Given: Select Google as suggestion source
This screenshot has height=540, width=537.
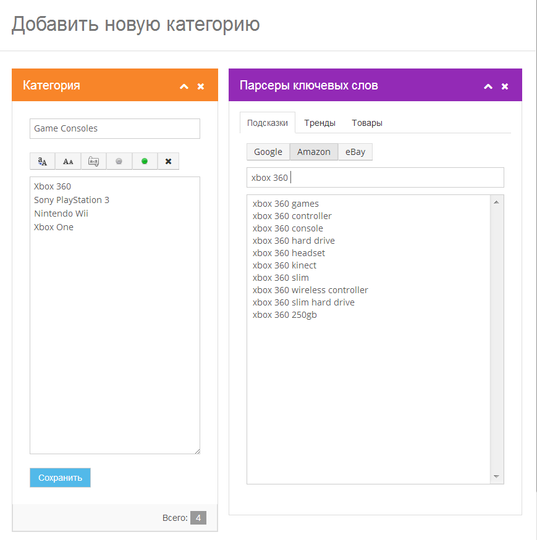Looking at the screenshot, I should point(268,152).
